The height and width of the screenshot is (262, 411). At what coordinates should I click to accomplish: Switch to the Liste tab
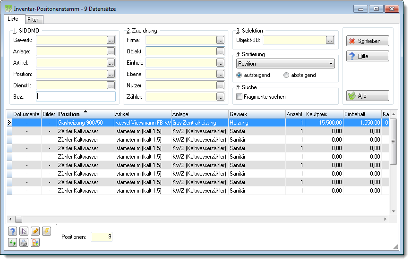13,19
